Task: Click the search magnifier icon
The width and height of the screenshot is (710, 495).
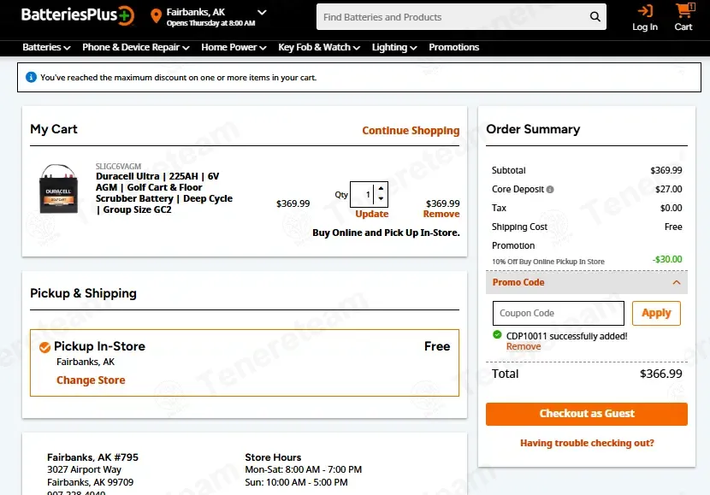Action: point(595,17)
